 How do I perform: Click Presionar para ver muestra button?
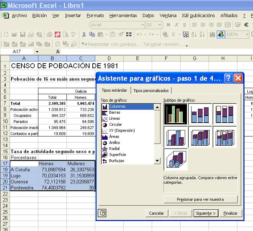[200, 199]
